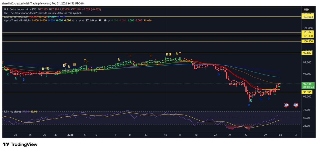Click the EMA 20/50/100/200 indicator legend

click(16, 16)
